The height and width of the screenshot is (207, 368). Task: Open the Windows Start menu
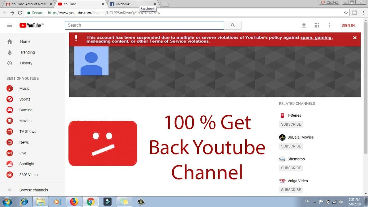(x=7, y=202)
